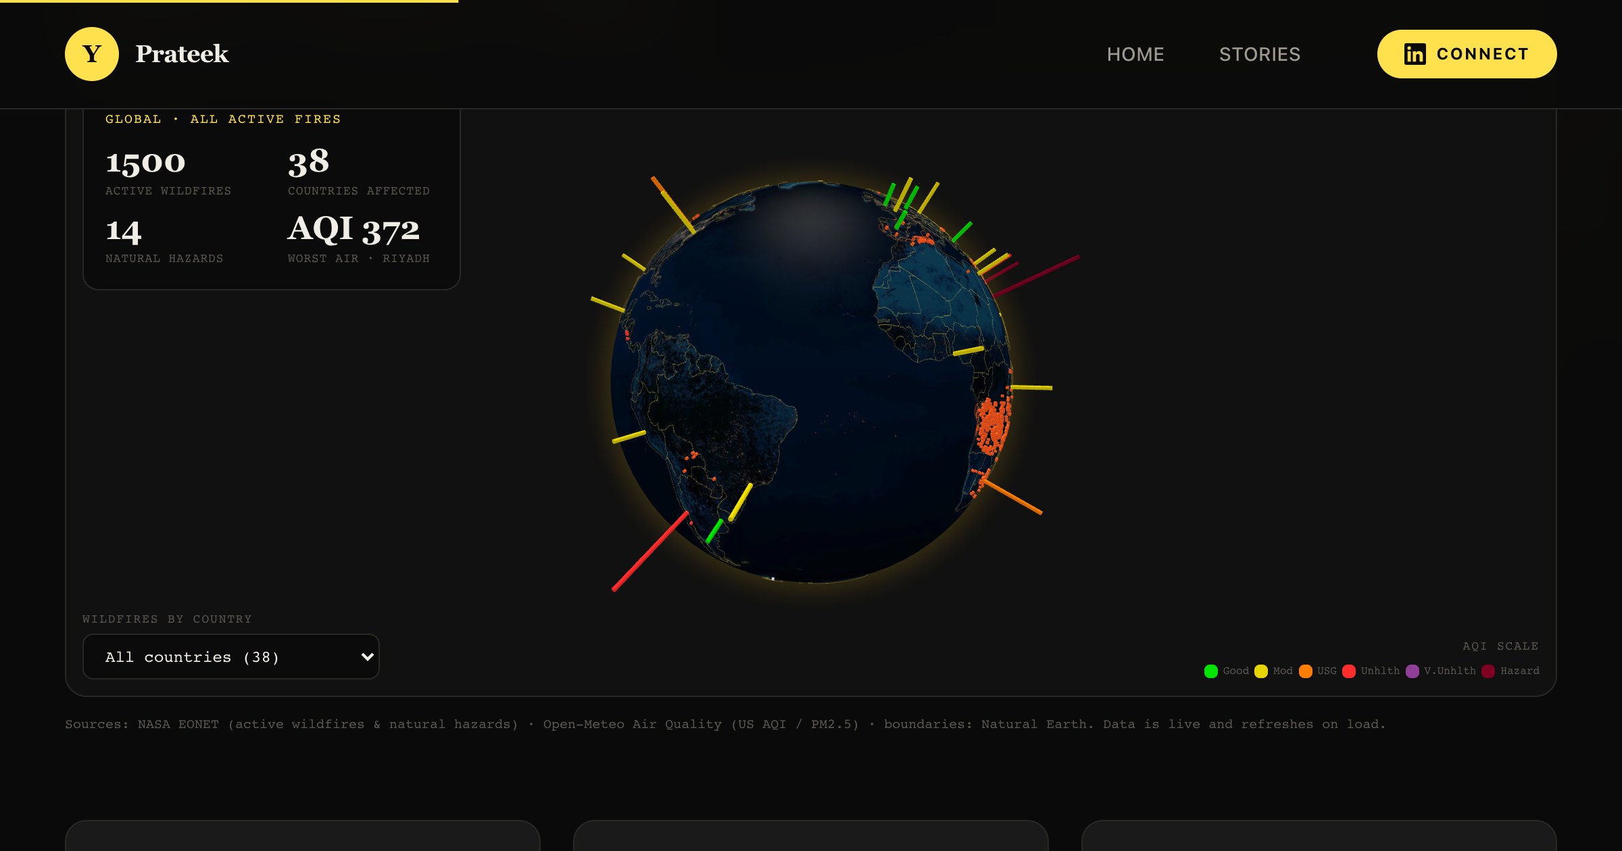Click the red Unhlth AQI swatch
Screen dimensions: 1622x851
[x=1349, y=671]
